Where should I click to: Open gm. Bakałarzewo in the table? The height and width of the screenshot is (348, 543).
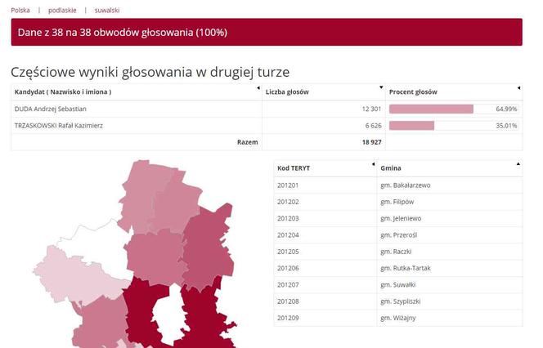click(405, 185)
